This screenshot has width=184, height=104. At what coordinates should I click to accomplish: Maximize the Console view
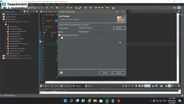(179, 86)
